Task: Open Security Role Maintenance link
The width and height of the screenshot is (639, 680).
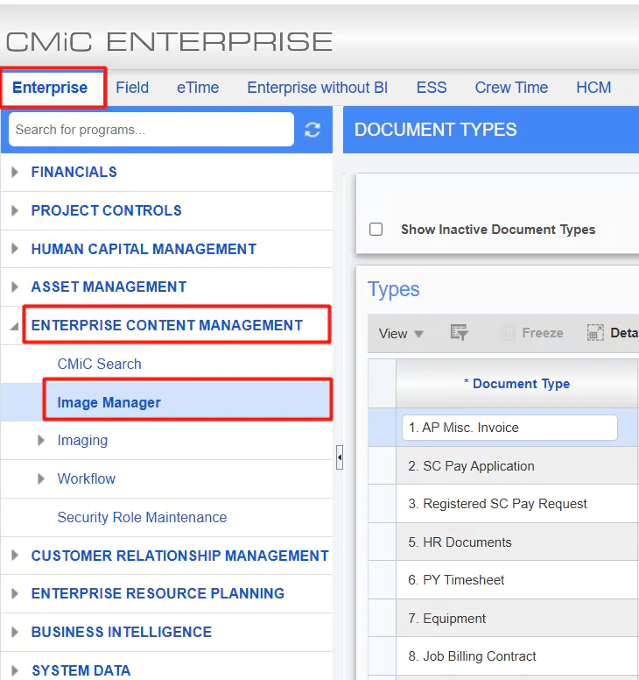Action: tap(142, 517)
